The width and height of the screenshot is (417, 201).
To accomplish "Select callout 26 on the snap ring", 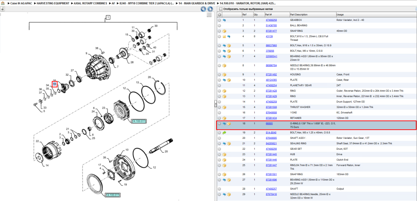I will coord(149,78).
